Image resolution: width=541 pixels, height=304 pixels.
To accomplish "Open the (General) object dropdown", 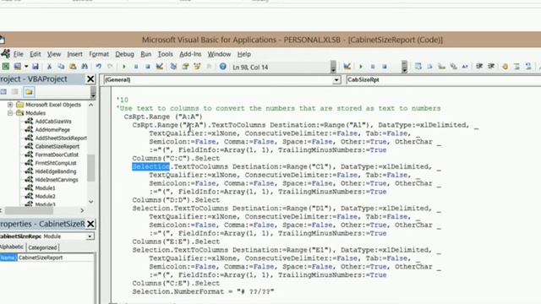I will coord(336,80).
